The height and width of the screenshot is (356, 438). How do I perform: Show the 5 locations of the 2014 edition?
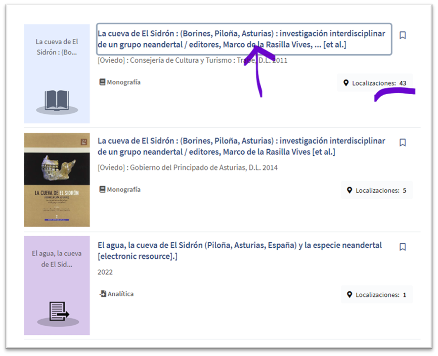(x=377, y=191)
